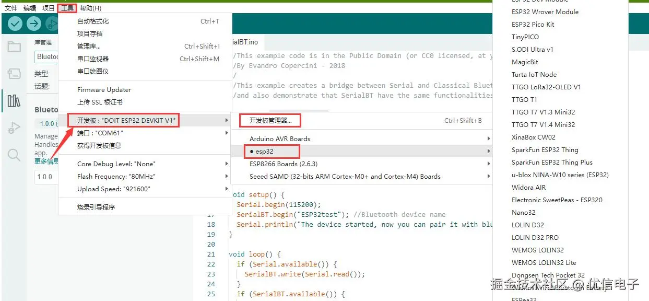The width and height of the screenshot is (649, 301).
Task: Open the Sketchbook folder sidebar icon
Action: point(14,47)
